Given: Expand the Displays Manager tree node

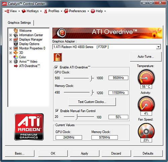Looking at the screenshot, I should (10, 39).
